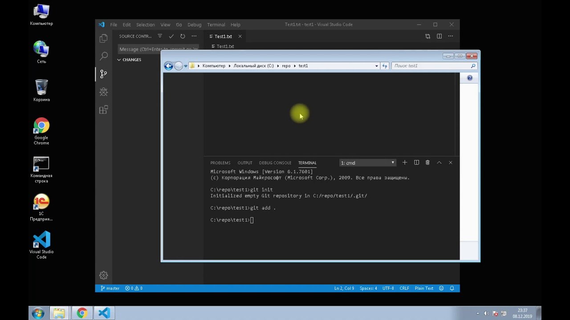Open Google Chrome desktop shortcut

point(41,132)
